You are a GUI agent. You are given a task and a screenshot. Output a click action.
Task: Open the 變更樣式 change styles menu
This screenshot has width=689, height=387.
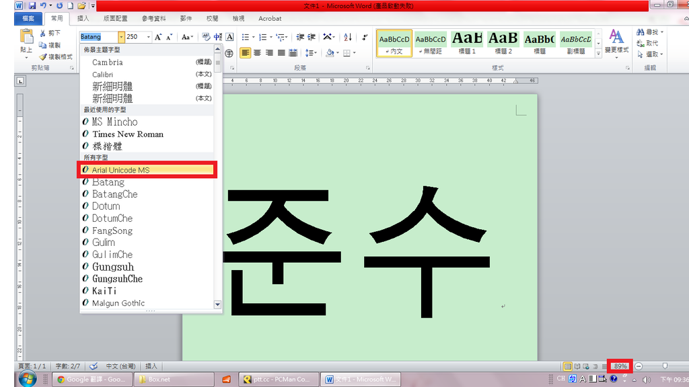coord(616,44)
